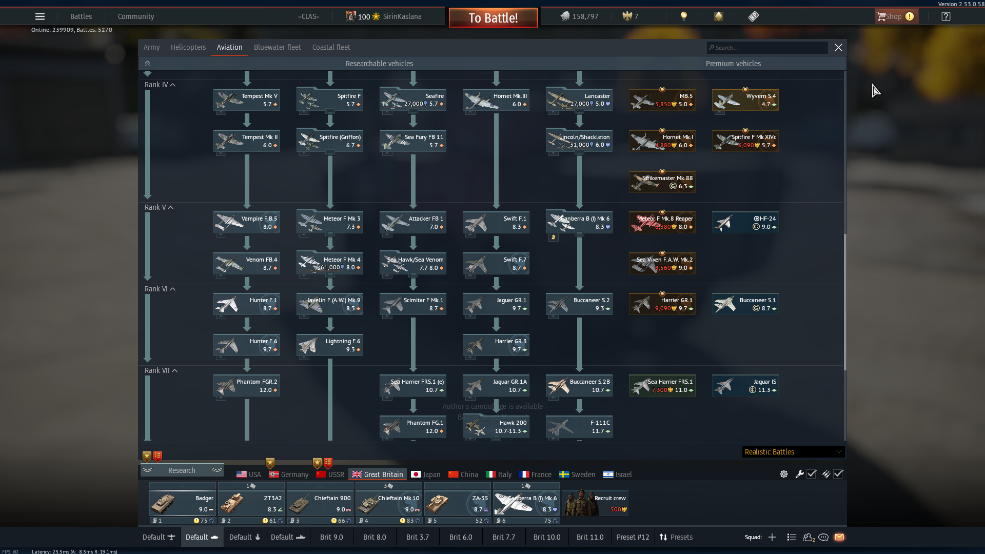This screenshot has width=985, height=554.
Task: Switch to the Helicopters tab
Action: [x=188, y=47]
